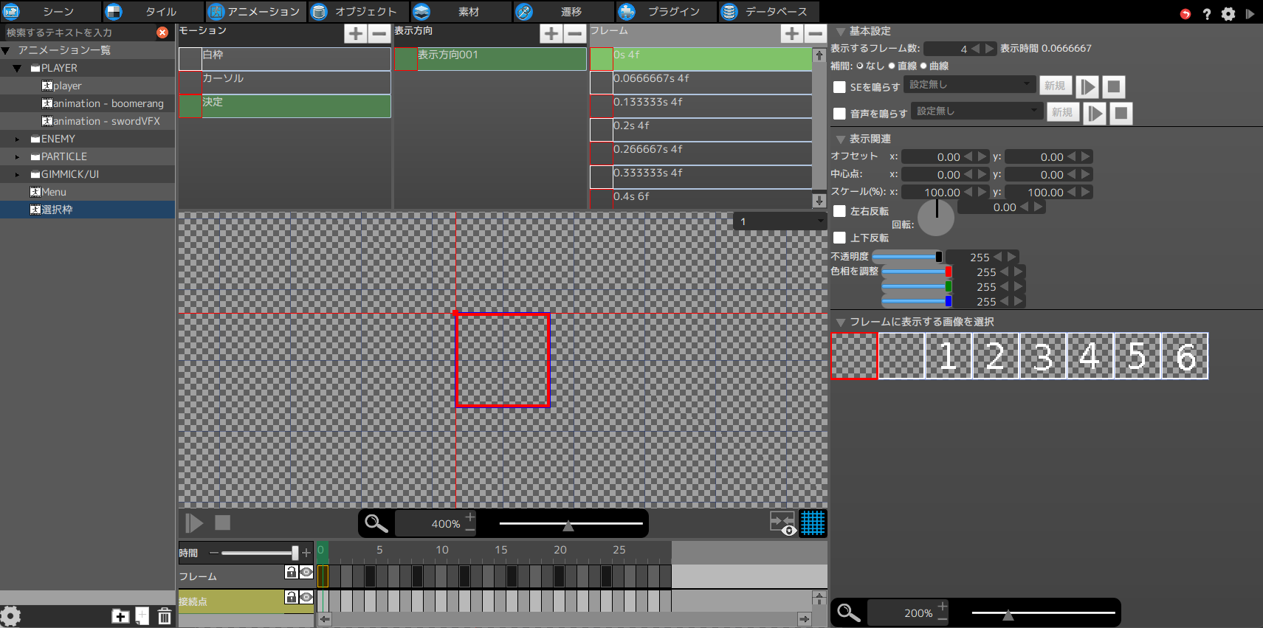Switch to the タイル tab
Viewport: 1263px width, 628px height.
[153, 11]
